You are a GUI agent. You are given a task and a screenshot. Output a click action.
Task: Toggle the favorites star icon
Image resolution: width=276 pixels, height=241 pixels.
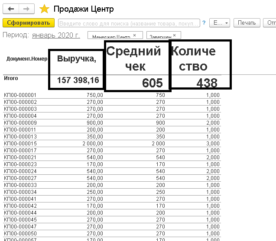tap(44, 9)
